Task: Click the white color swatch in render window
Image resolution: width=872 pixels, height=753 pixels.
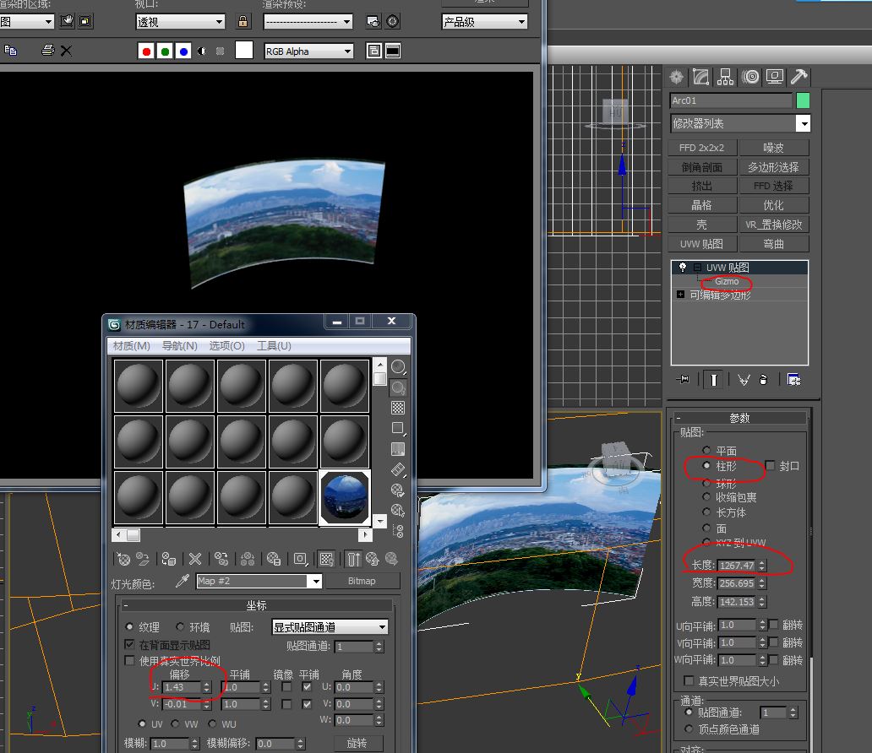Action: tap(244, 50)
